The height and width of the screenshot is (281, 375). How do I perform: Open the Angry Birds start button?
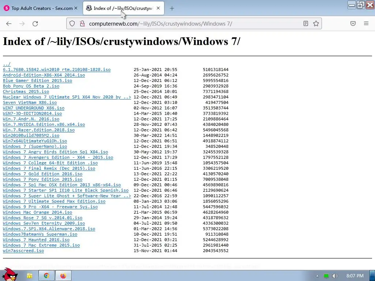click(x=10, y=275)
